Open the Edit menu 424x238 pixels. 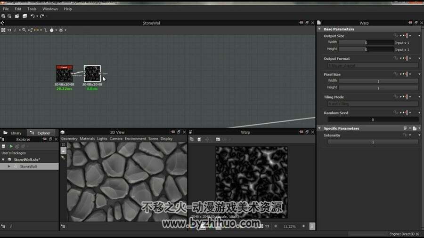pyautogui.click(x=18, y=9)
